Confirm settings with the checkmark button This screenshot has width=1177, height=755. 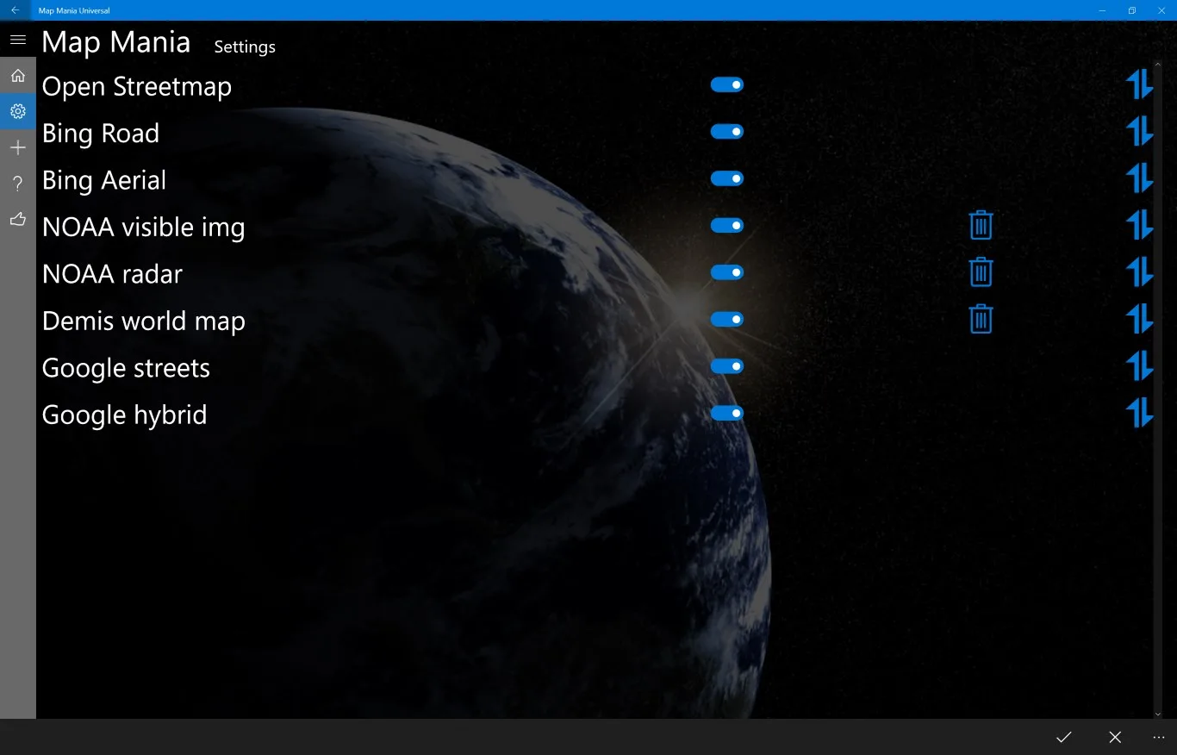[x=1064, y=737]
